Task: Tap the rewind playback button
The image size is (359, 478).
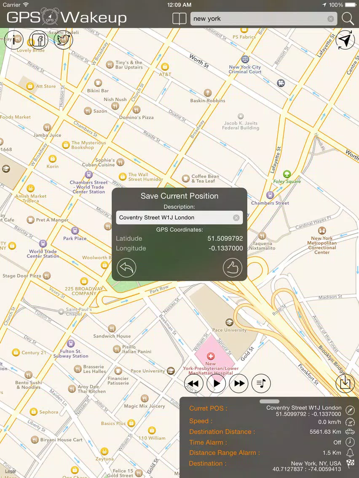Action: [x=193, y=383]
